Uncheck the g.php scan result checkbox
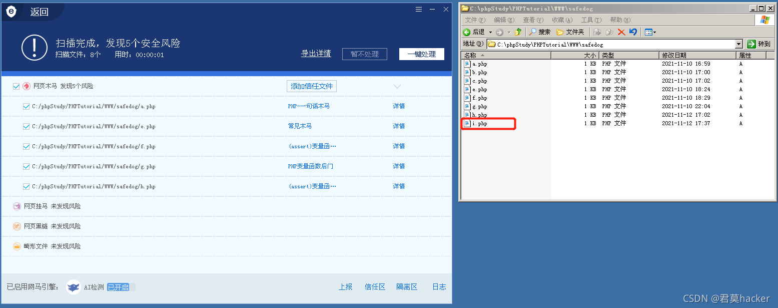This screenshot has height=308, width=778. click(x=27, y=166)
